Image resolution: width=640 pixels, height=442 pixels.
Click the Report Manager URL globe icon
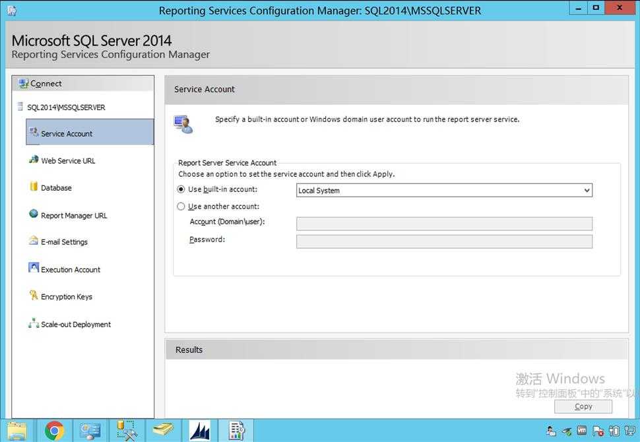tap(34, 214)
